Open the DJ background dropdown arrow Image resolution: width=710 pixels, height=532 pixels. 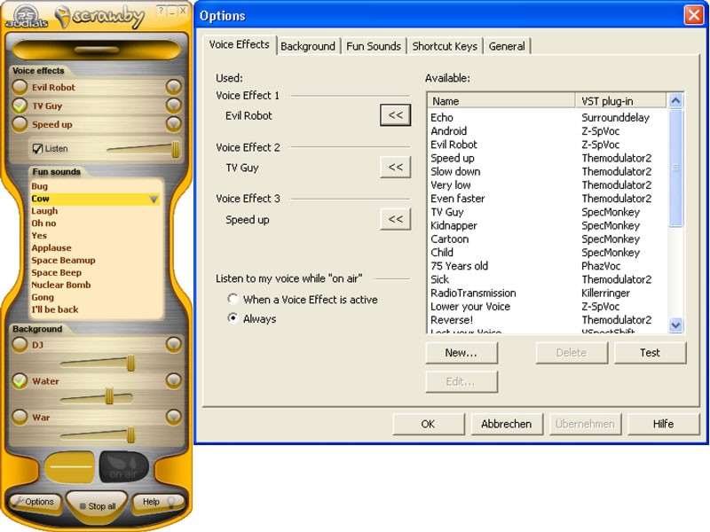(x=173, y=345)
